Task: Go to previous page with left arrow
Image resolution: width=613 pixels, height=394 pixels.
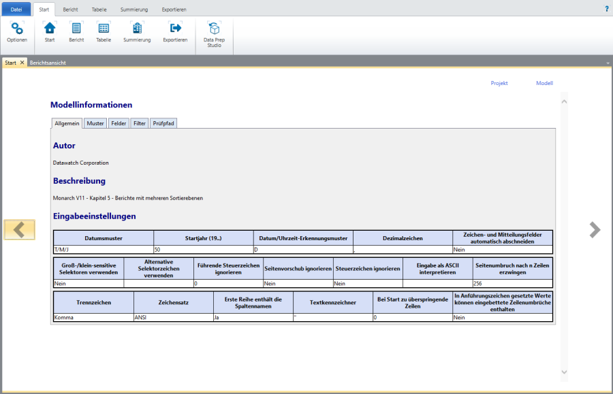Action: pyautogui.click(x=19, y=230)
